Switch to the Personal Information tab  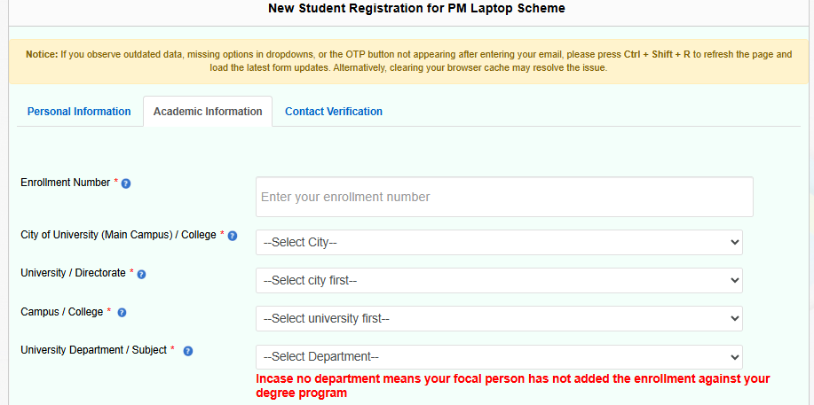pos(79,112)
